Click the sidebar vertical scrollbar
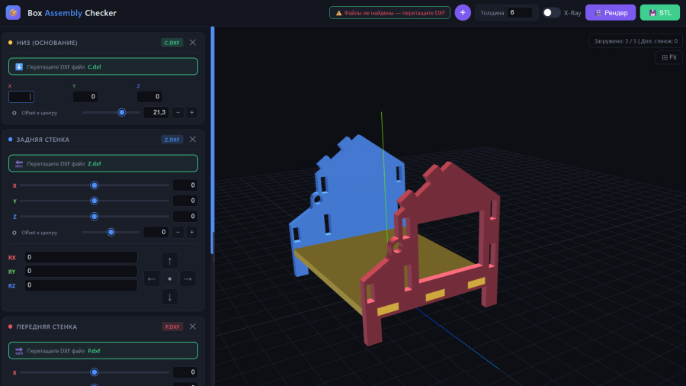 tap(212, 140)
